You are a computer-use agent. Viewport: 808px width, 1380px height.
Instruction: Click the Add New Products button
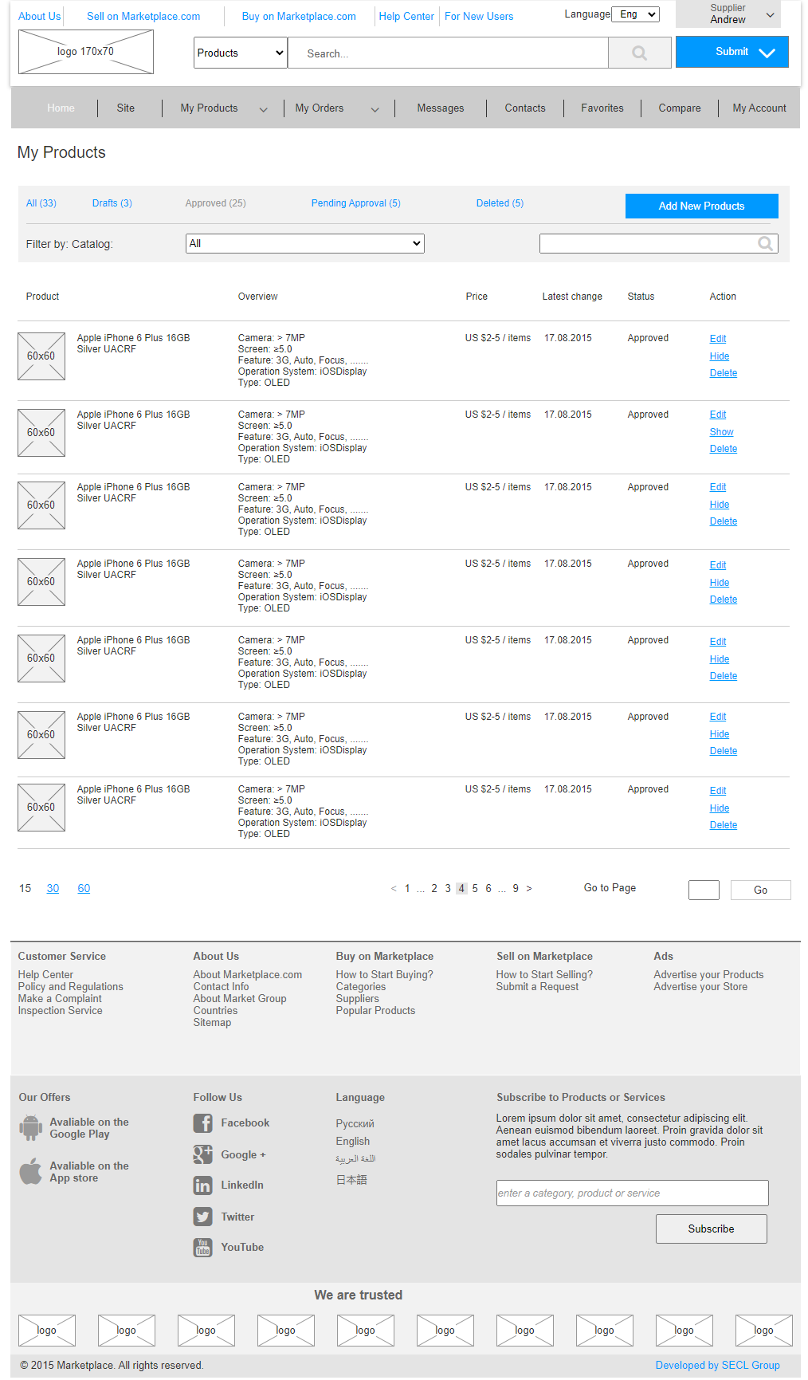click(x=701, y=206)
